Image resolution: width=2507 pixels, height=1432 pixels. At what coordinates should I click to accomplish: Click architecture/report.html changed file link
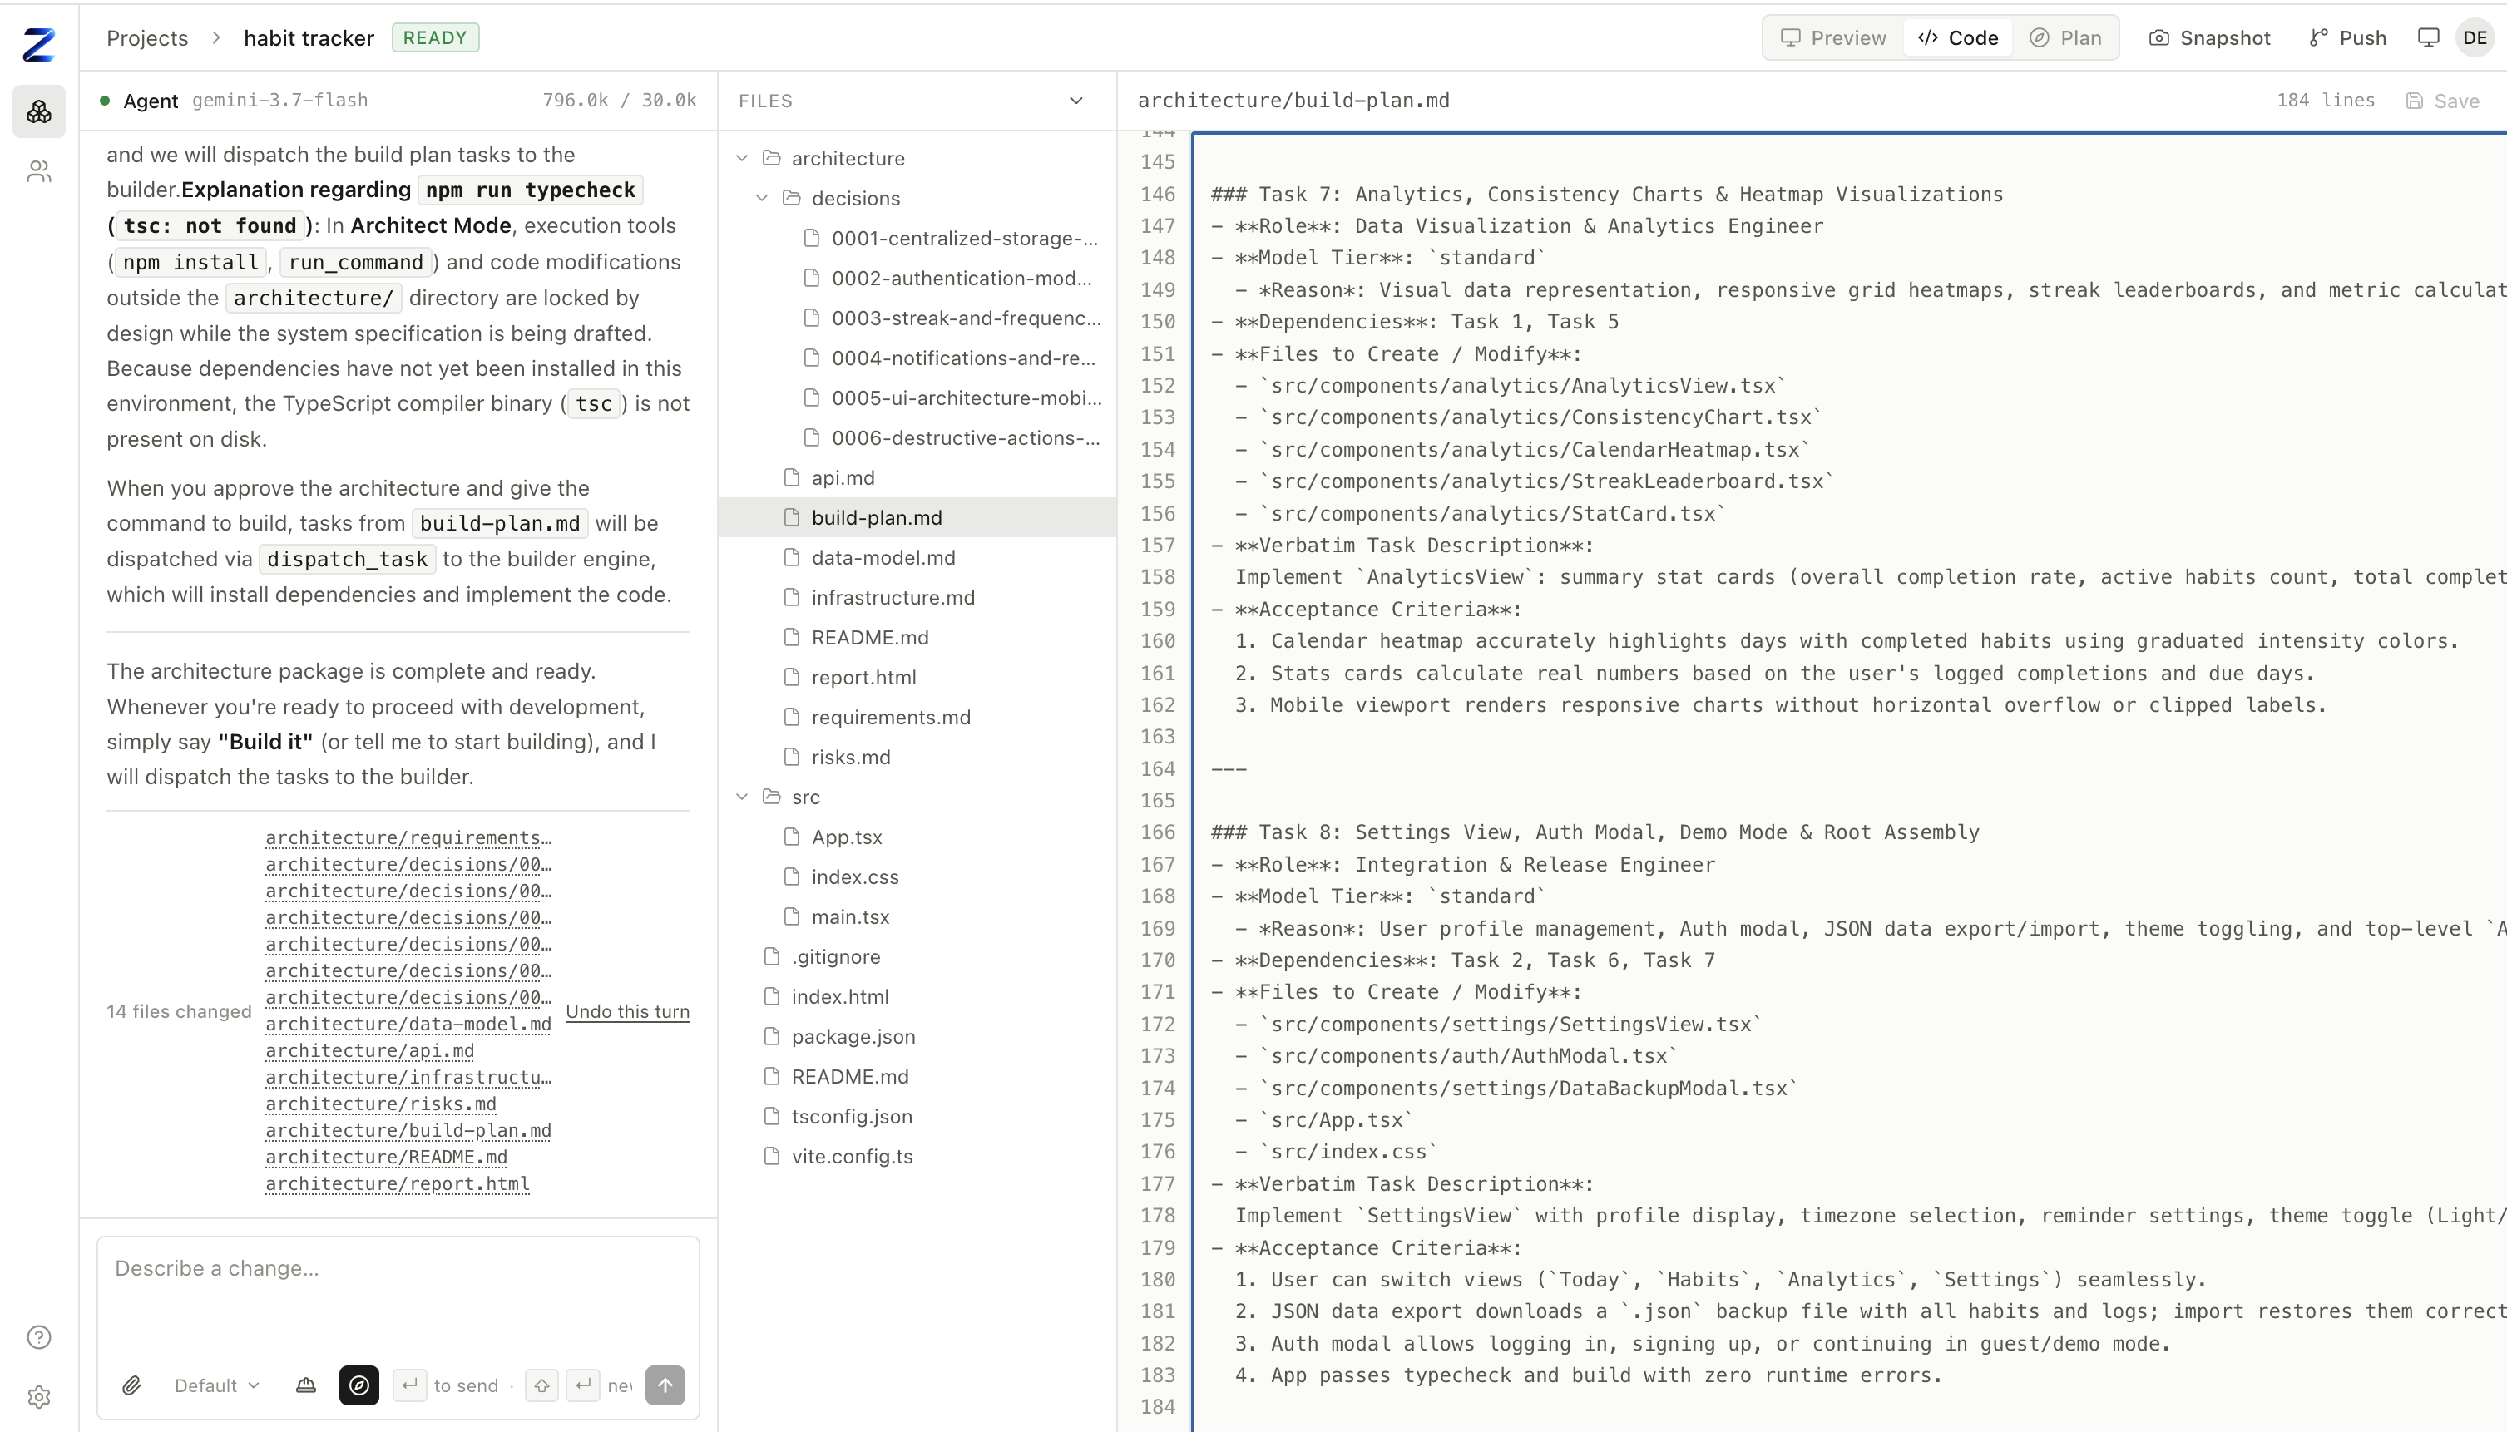click(x=398, y=1183)
